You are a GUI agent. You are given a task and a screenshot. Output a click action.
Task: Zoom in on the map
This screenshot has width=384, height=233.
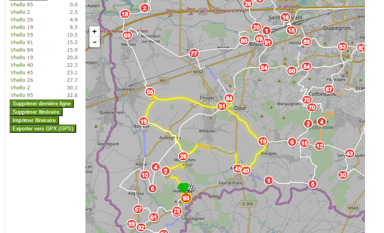click(94, 32)
